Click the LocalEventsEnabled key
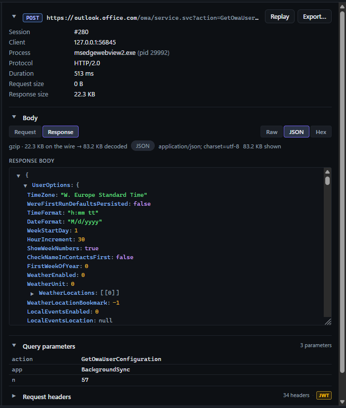This screenshot has width=346, height=408. coord(58,312)
